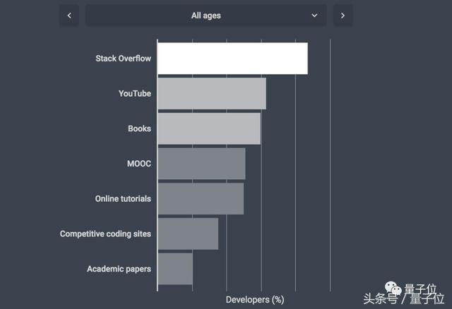Click the MOOC category label
The width and height of the screenshot is (452, 309).
tap(138, 164)
